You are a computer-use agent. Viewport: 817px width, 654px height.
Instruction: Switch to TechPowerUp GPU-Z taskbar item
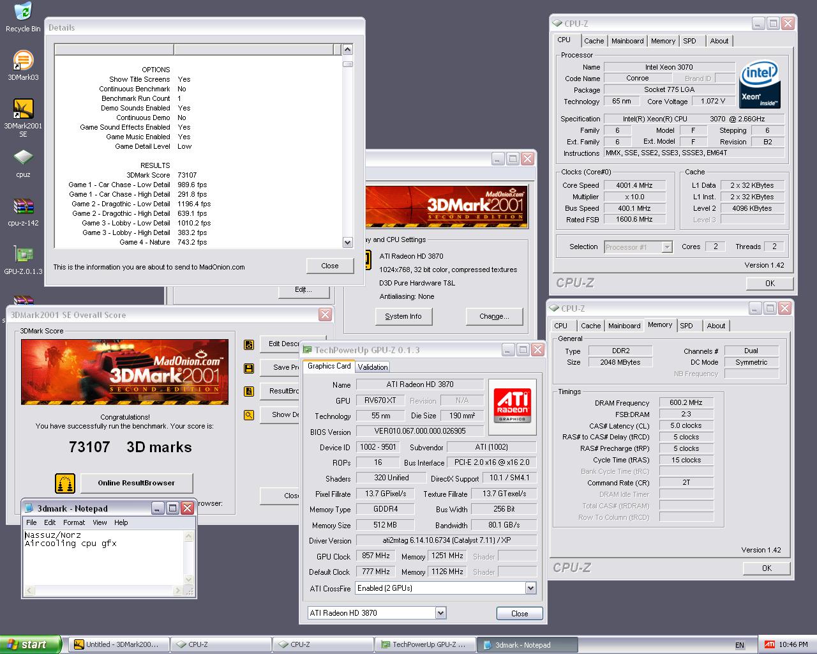coord(425,644)
